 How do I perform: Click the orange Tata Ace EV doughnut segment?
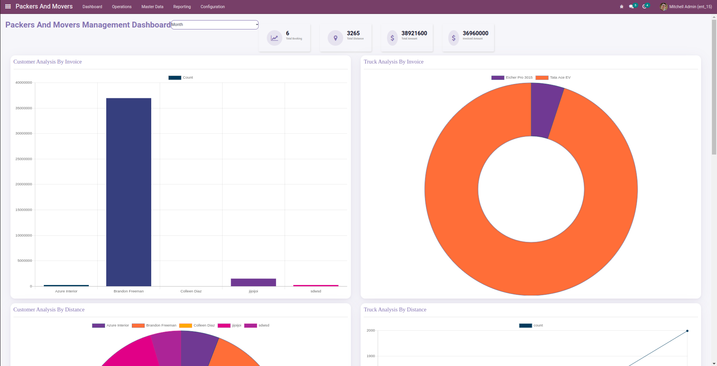(531, 269)
